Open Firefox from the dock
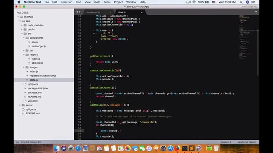Viewport: 273px width, 153px height. coord(177,148)
